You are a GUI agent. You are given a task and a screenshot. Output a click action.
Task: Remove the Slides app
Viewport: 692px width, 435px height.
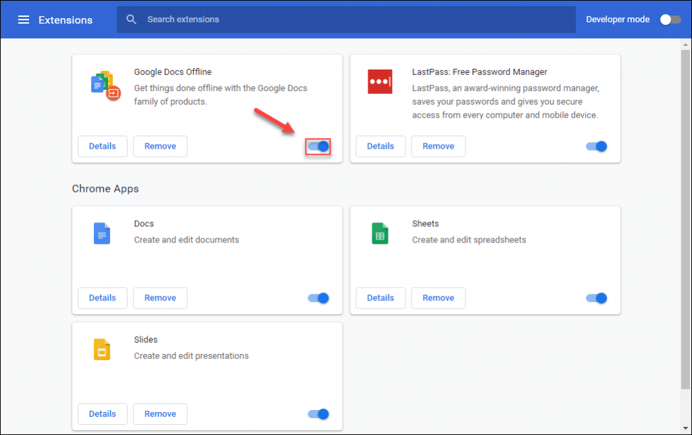coord(160,414)
